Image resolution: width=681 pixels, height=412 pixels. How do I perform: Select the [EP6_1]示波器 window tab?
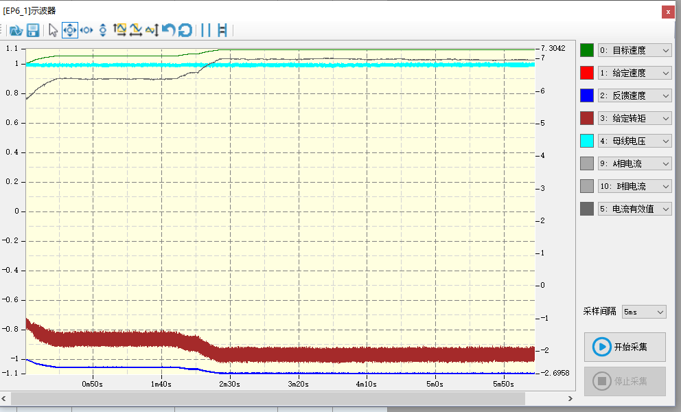point(31,11)
